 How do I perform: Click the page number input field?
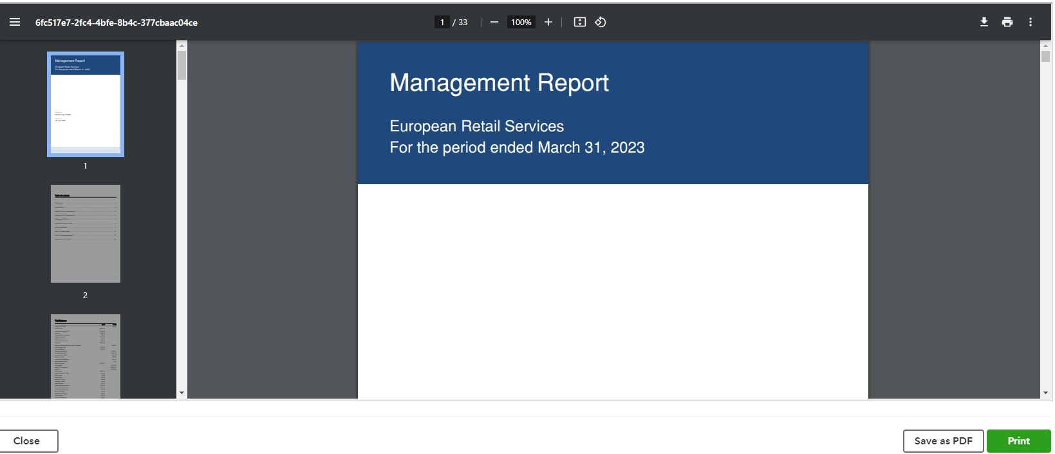(442, 22)
